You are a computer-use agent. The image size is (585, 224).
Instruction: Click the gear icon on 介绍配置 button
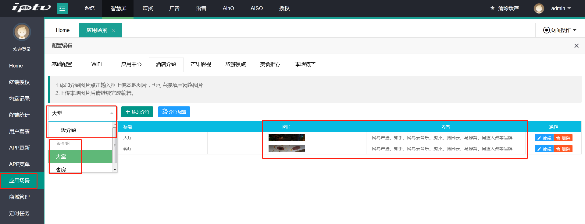point(165,112)
